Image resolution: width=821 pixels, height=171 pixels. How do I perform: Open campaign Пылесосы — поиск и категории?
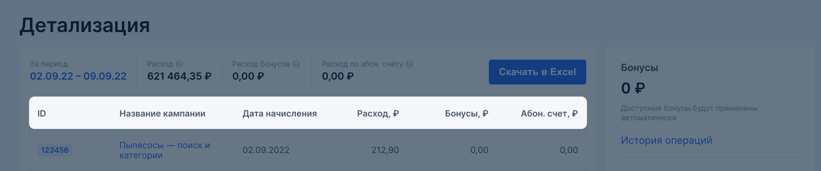(x=165, y=150)
